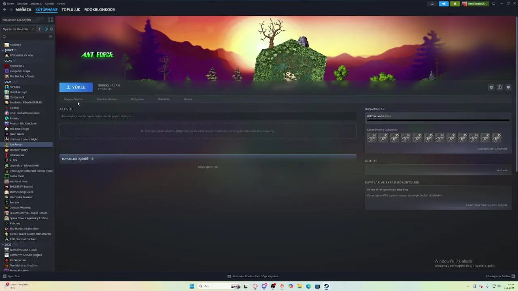Click the YÜKLE install button
518x291 pixels.
pyautogui.click(x=76, y=87)
